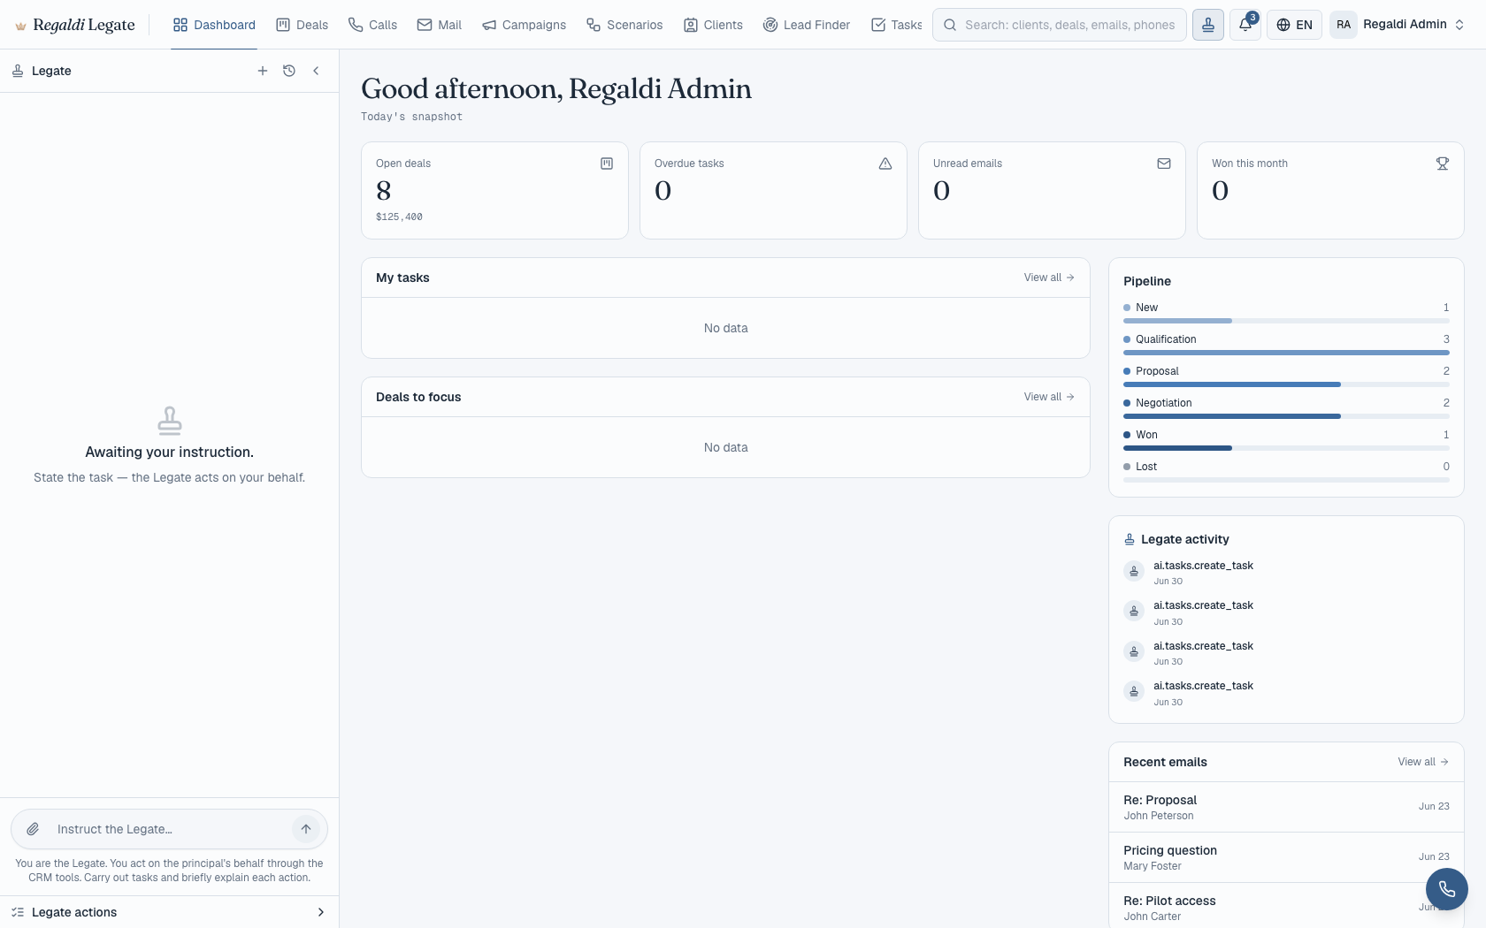Click the first ai.tasks.create_task activity icon

click(x=1134, y=571)
